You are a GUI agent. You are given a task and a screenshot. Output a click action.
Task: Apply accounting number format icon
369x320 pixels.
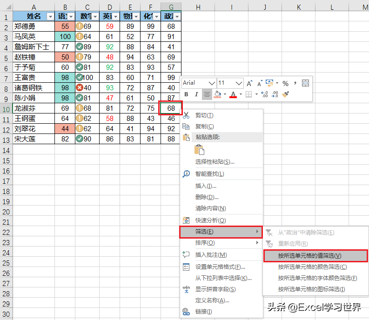click(x=269, y=83)
